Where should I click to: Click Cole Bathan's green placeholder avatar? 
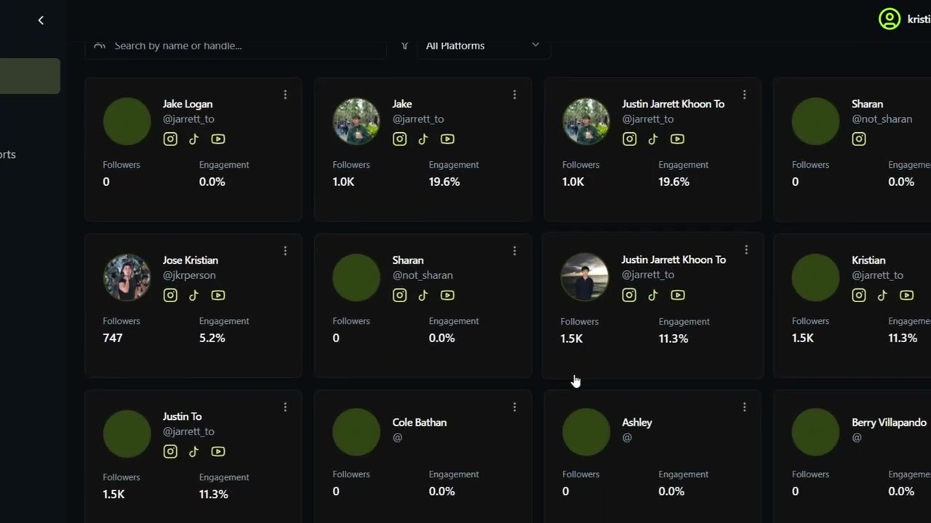click(x=356, y=432)
